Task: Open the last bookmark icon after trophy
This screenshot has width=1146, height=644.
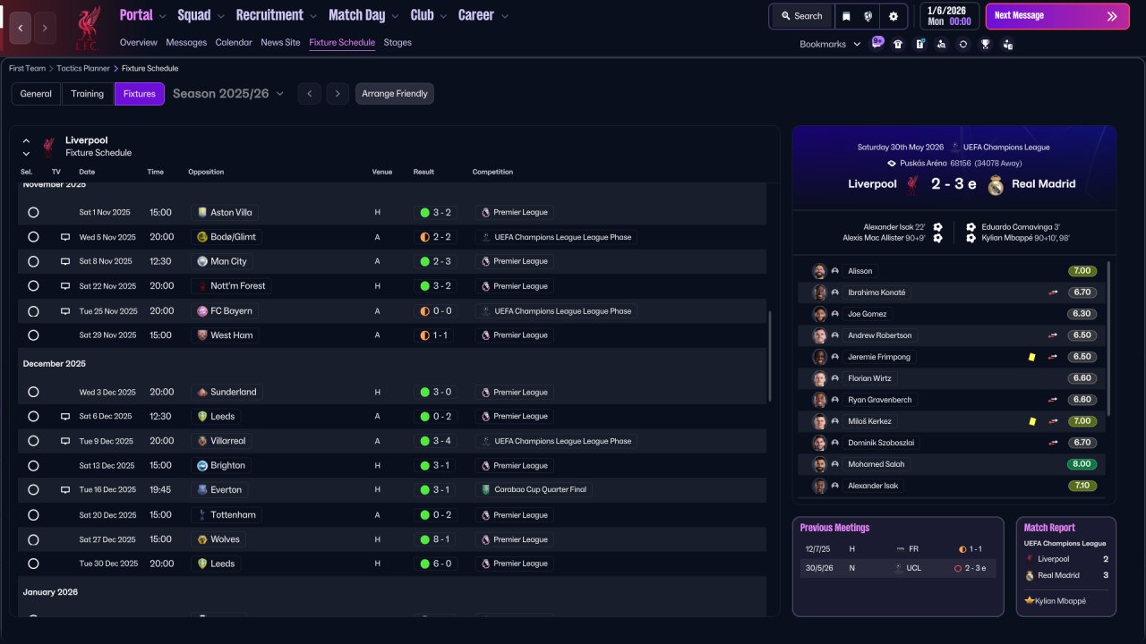Action: pos(1007,44)
